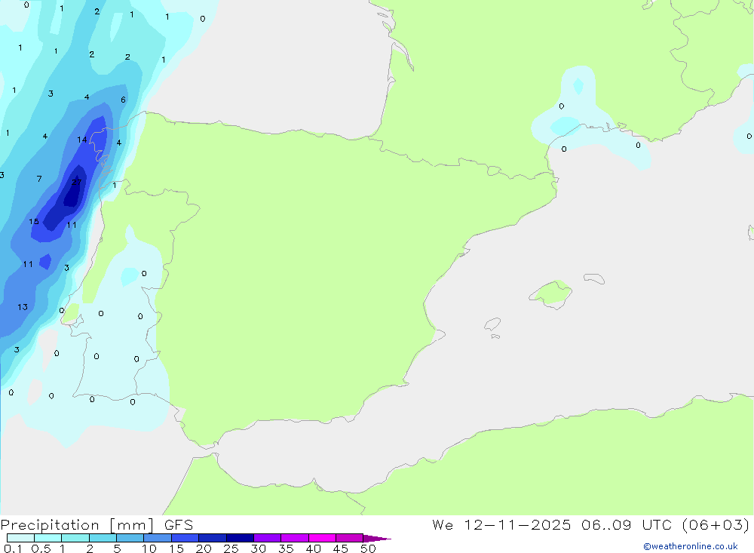Click the legend label '0.5'
754x553 pixels.
[x=41, y=548]
